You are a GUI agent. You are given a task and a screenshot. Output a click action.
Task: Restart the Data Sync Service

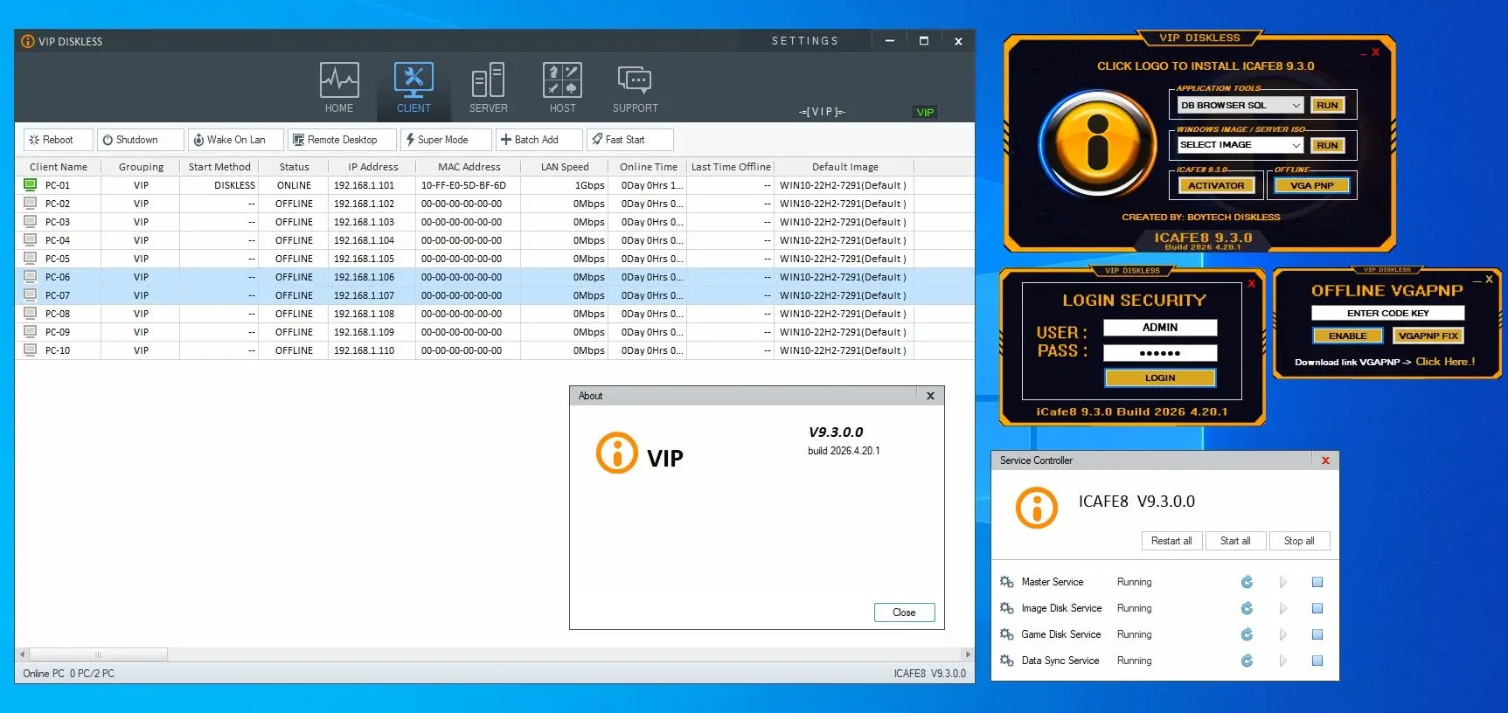[x=1247, y=661]
